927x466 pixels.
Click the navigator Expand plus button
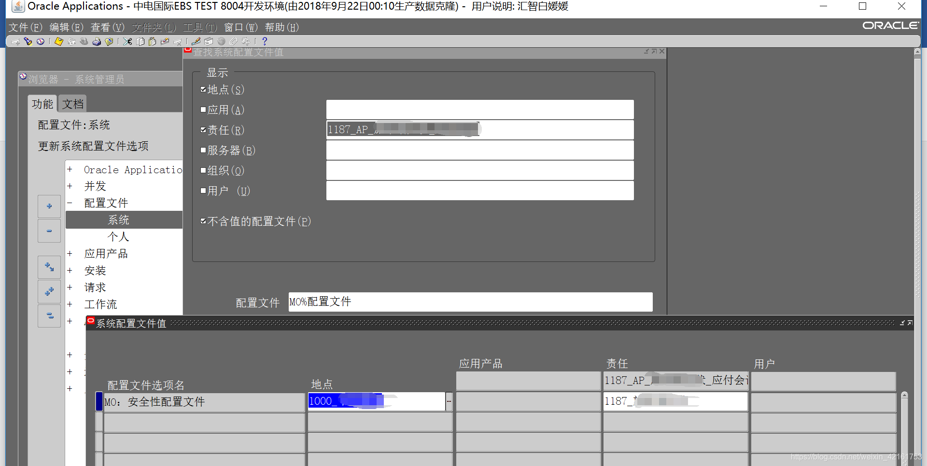pos(49,206)
